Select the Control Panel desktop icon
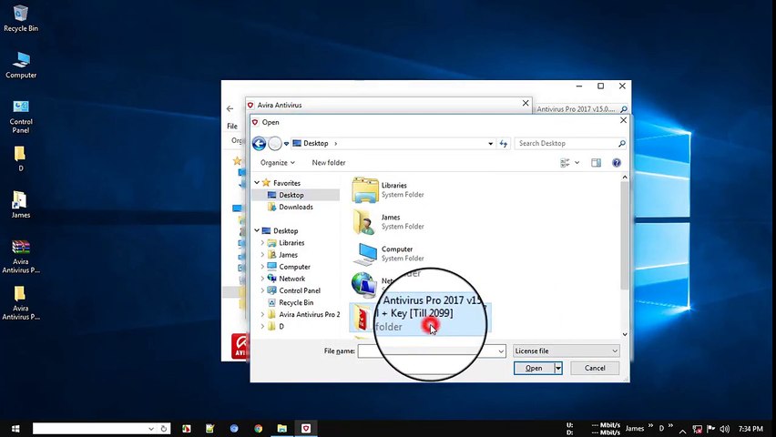776x437 pixels. [21, 117]
